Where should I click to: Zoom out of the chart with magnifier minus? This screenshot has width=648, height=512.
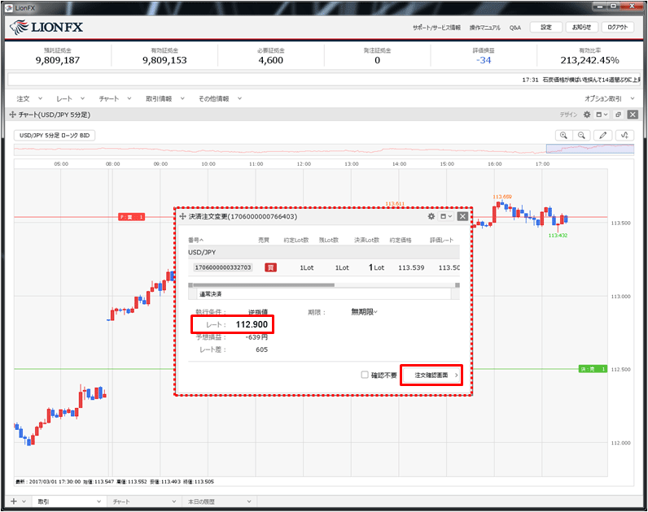(x=581, y=136)
